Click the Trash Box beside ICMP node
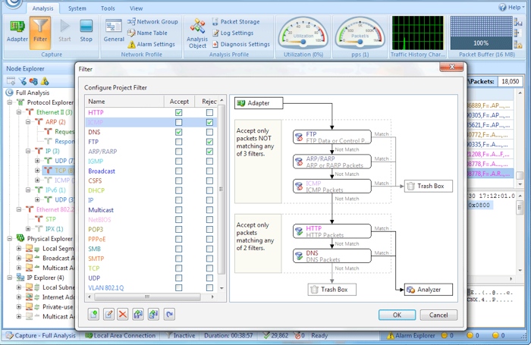The image size is (531, 345). pyautogui.click(x=429, y=186)
